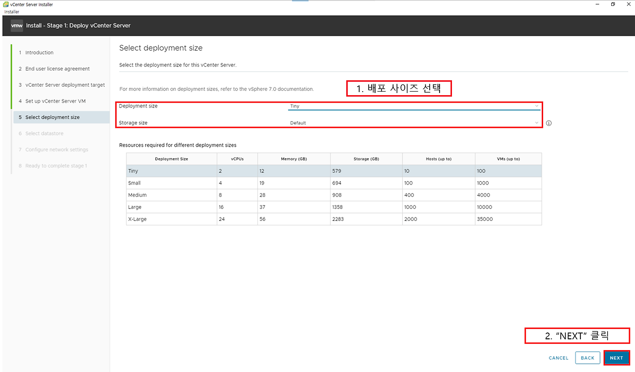Click the storage size info icon
The image size is (635, 372).
click(549, 123)
